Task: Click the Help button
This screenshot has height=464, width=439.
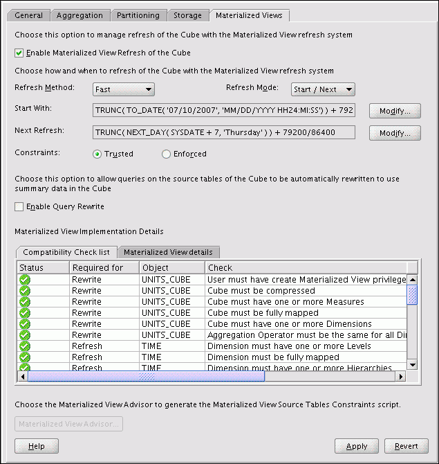Action: coord(37,446)
